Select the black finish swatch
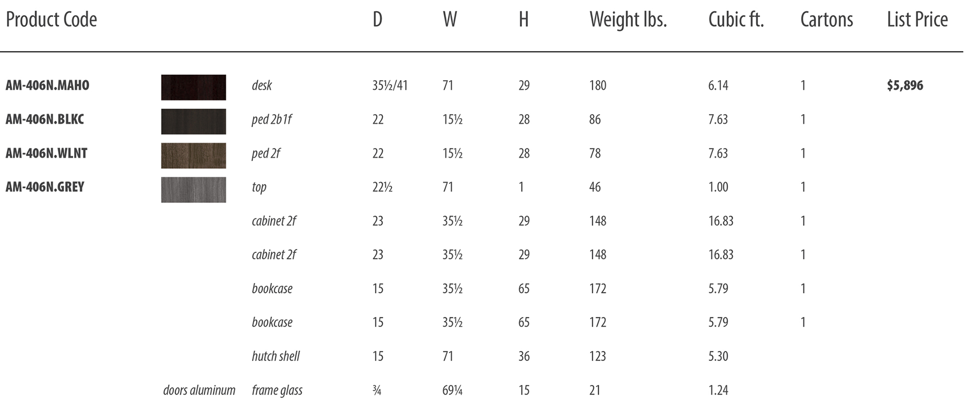 pyautogui.click(x=193, y=121)
